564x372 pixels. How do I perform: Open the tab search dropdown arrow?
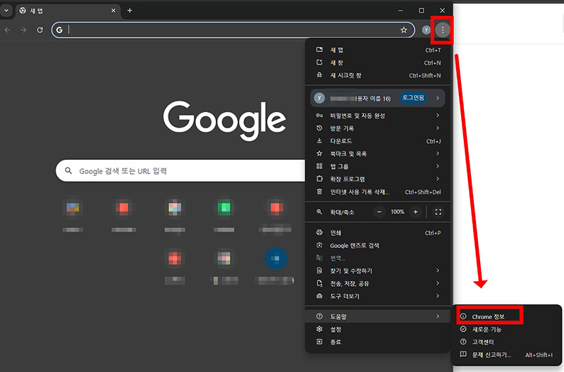[x=6, y=11]
